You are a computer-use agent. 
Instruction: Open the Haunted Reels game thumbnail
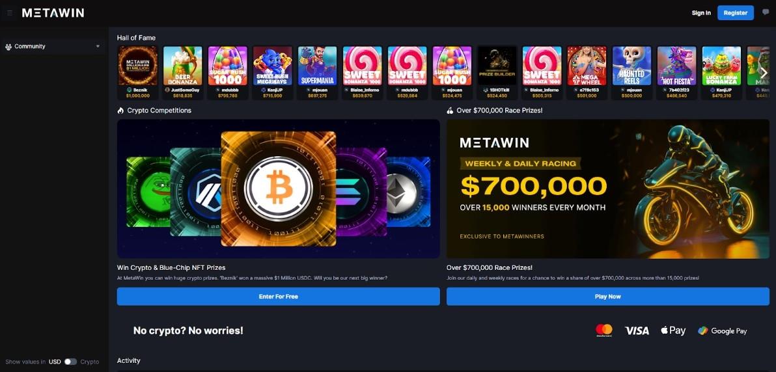coord(631,66)
